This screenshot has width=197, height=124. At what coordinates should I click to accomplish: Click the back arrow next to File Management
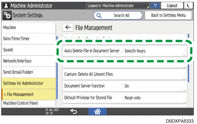(68, 27)
